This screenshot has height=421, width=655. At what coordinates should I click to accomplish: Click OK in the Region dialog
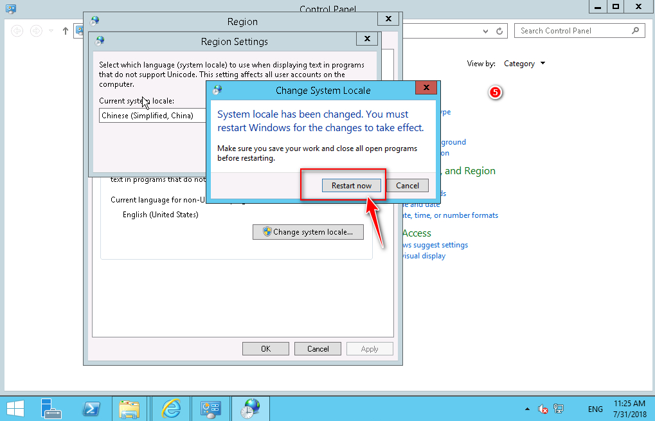coord(265,349)
